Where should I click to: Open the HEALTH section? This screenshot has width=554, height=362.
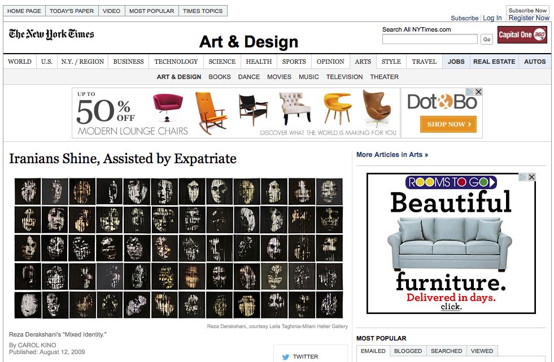pos(259,62)
